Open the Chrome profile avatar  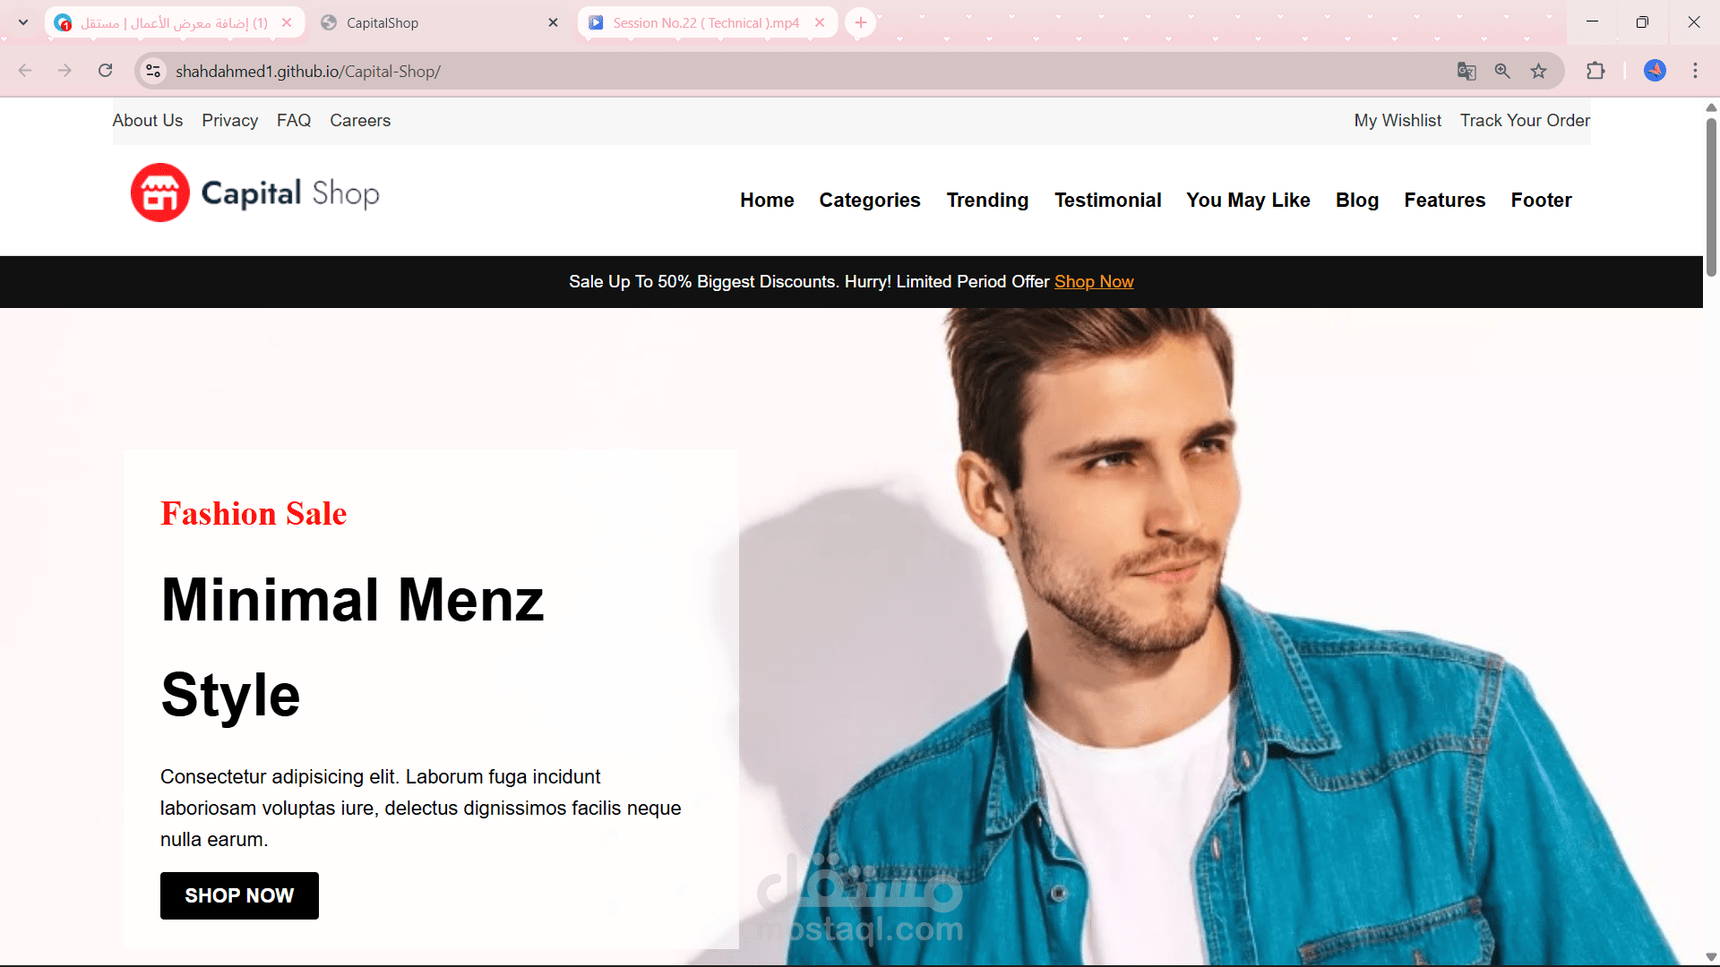1655,71
